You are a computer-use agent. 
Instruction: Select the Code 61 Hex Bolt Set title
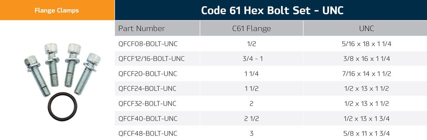pos(272,10)
